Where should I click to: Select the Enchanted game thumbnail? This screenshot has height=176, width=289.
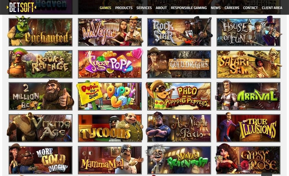coord(40,32)
